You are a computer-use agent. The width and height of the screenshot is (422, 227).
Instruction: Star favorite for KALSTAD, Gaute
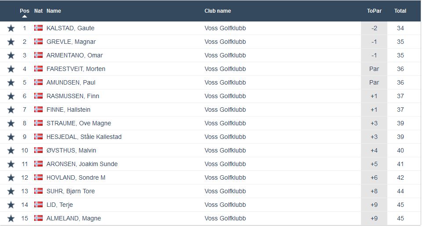[x=11, y=28]
